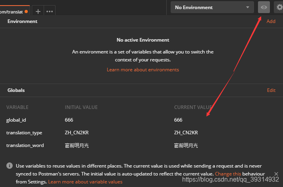Click Edit next to Globals

tap(271, 90)
